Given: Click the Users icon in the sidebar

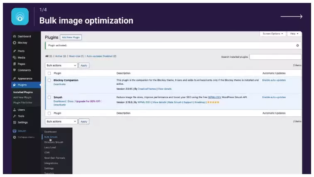Looking at the screenshot, I should click(x=15, y=110).
